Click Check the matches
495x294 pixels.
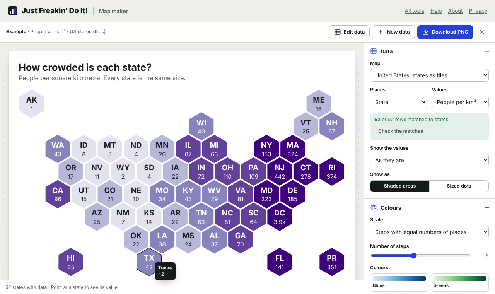401,131
